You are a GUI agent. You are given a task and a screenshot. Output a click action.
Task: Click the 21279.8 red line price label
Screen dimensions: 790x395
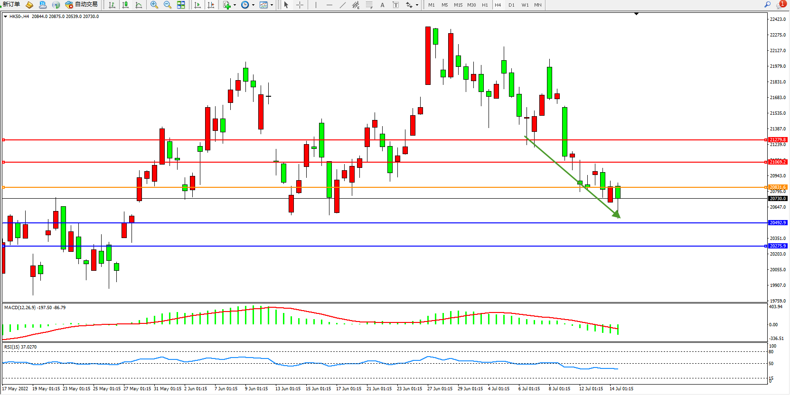click(778, 140)
